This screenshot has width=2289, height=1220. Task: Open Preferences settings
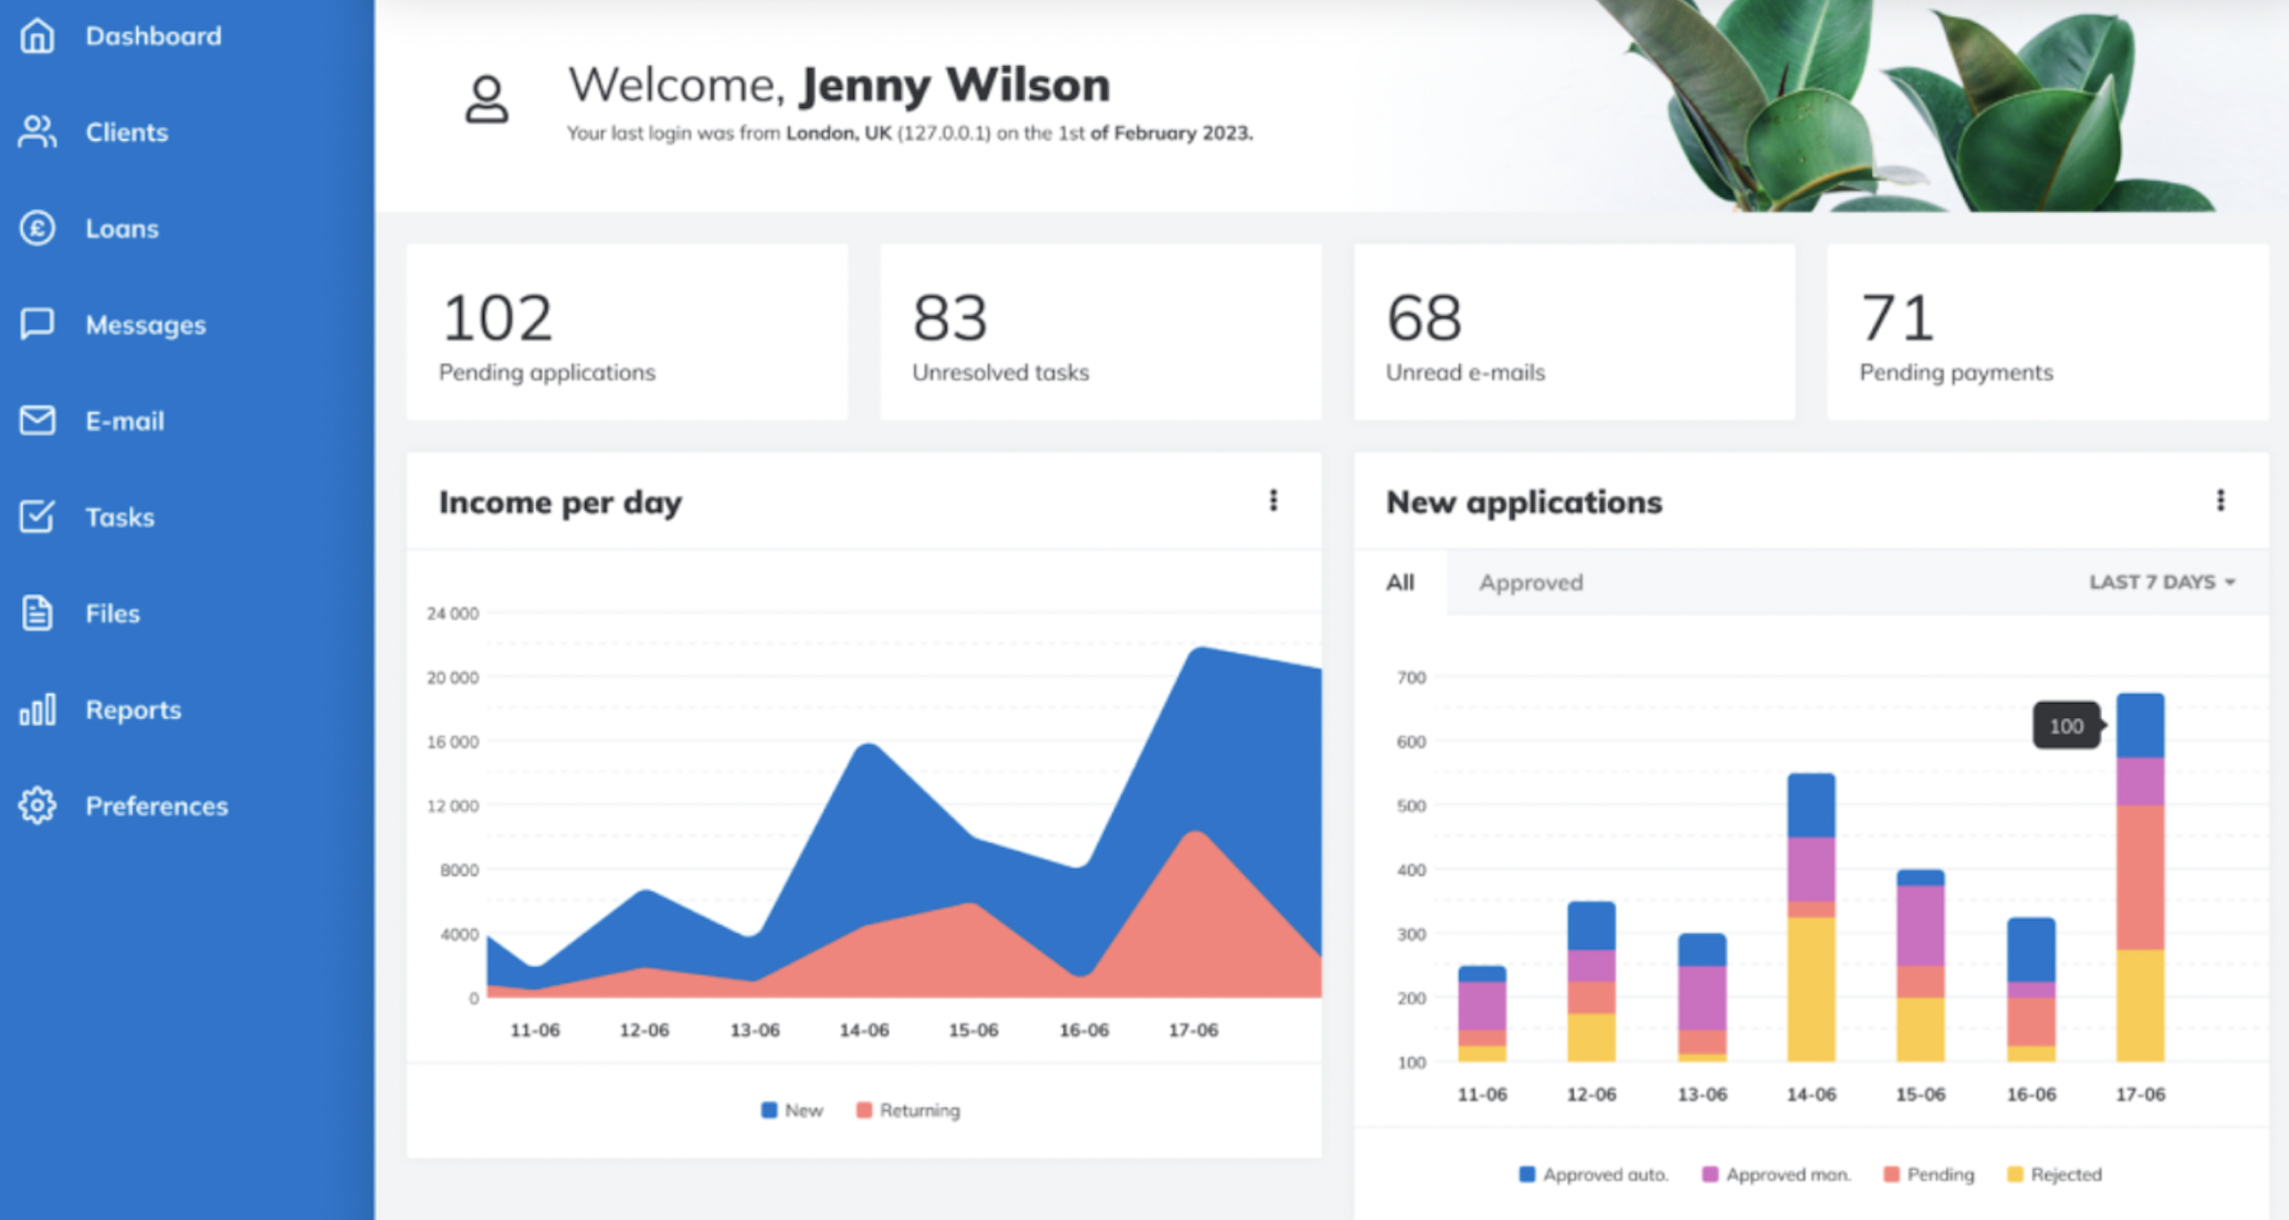click(156, 806)
